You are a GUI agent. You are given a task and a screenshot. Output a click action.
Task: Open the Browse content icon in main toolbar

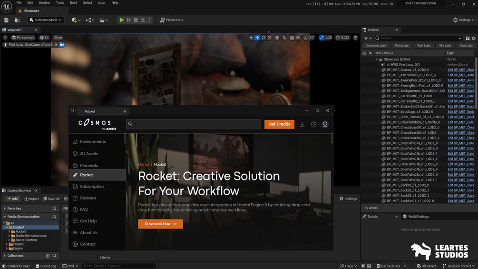click(x=17, y=20)
